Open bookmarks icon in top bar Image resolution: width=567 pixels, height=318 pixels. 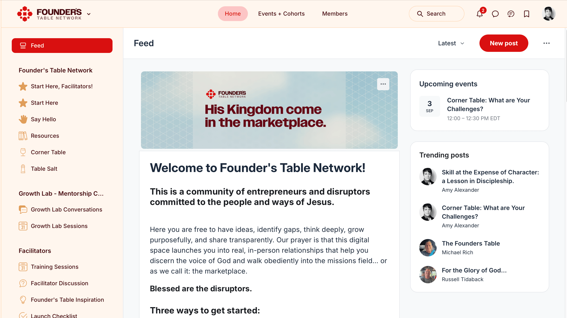coord(526,14)
